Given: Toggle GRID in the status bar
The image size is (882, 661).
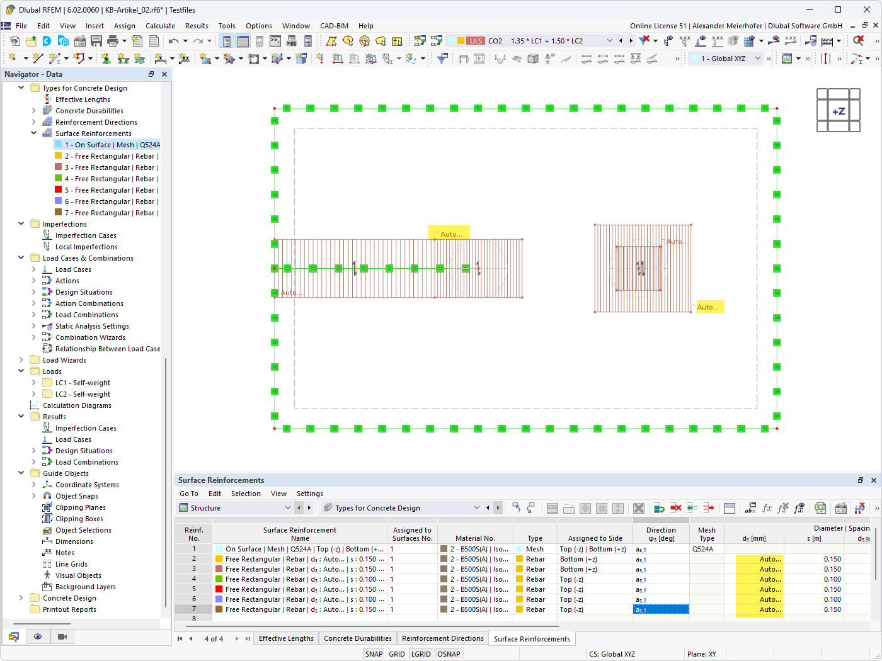Looking at the screenshot, I should click(396, 653).
